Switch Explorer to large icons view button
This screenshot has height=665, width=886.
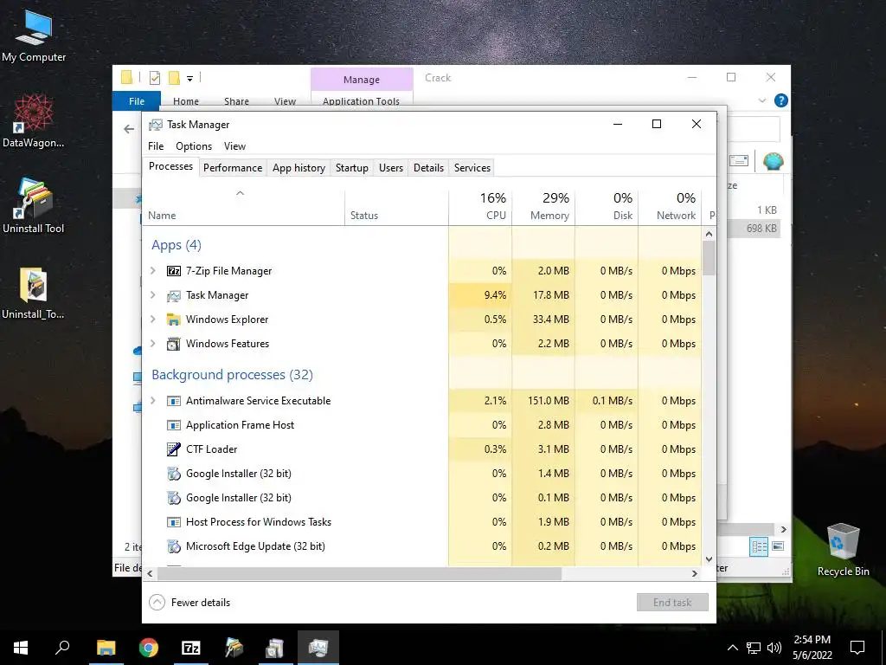point(778,546)
